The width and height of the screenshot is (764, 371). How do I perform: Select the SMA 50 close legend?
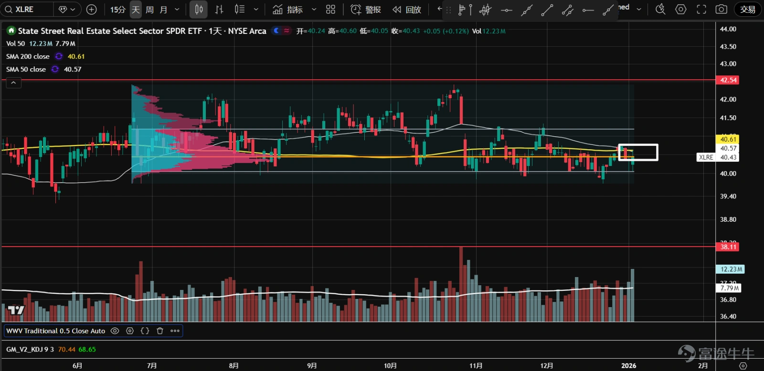click(x=26, y=69)
